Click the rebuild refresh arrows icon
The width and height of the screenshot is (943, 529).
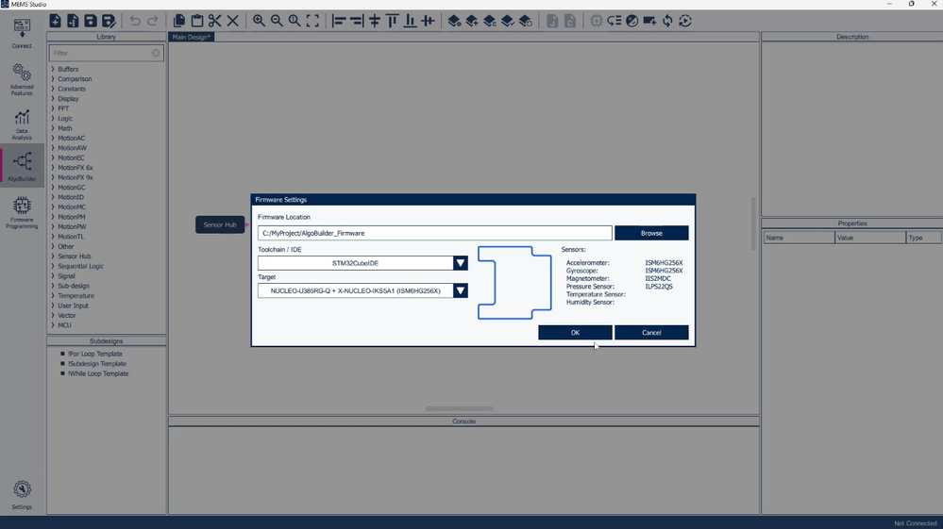(x=667, y=21)
